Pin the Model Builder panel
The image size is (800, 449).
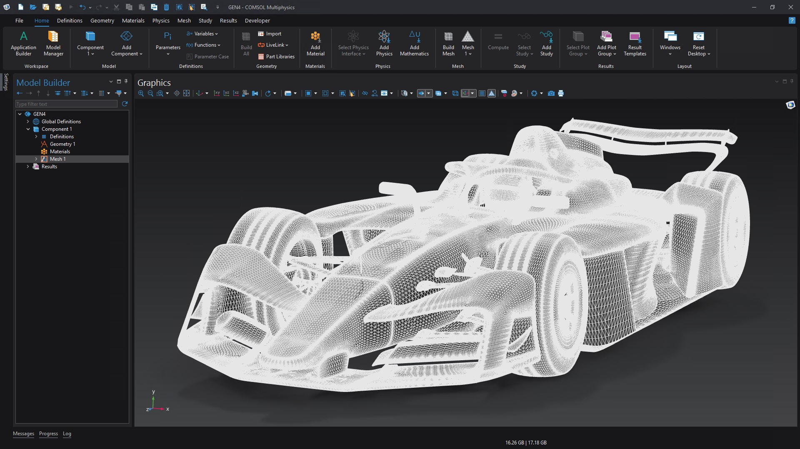coord(126,82)
